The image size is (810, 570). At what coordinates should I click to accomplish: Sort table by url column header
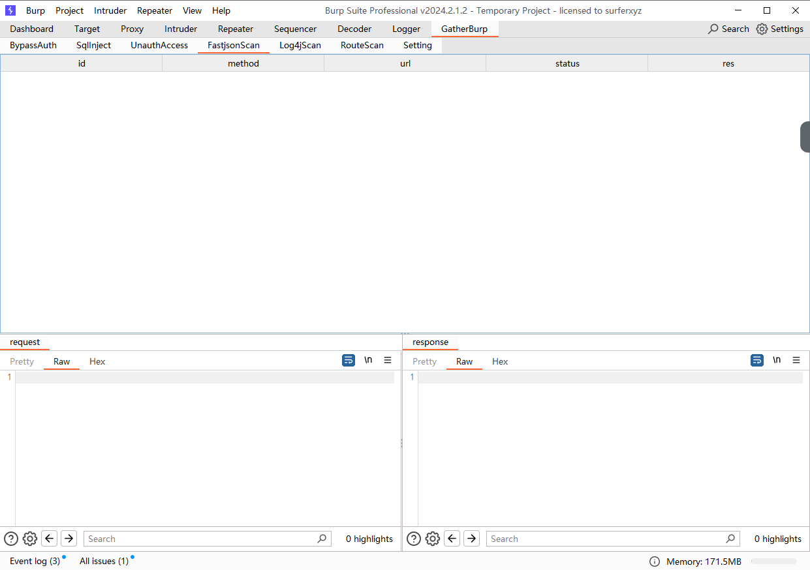coord(405,63)
